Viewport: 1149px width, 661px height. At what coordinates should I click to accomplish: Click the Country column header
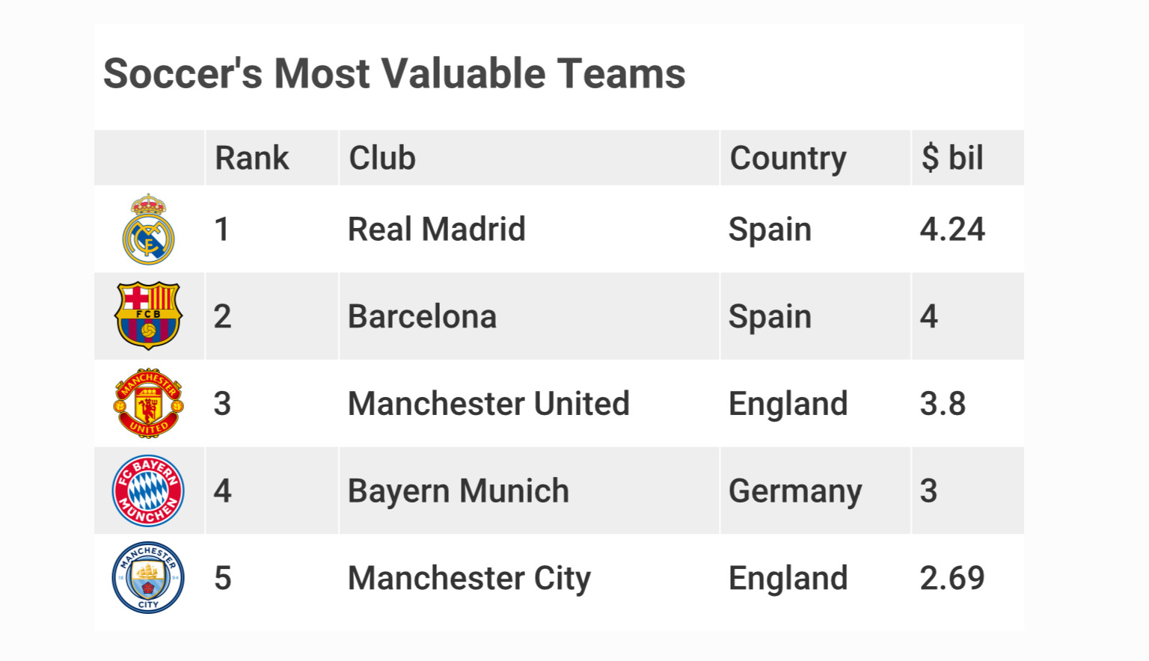coord(788,159)
